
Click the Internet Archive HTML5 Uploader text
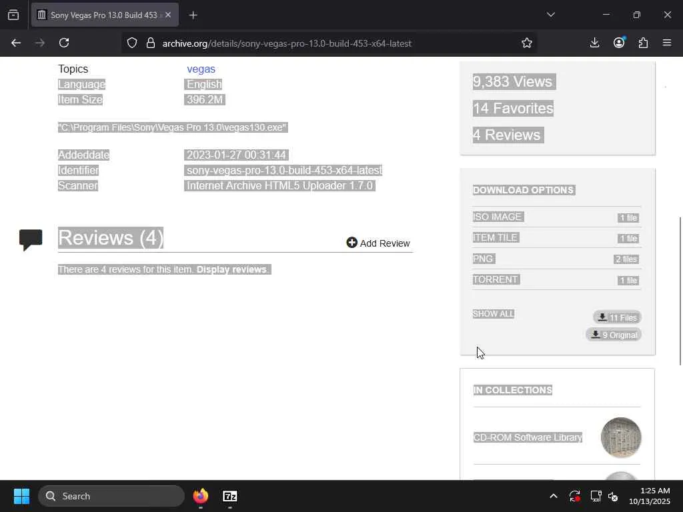coord(279,185)
